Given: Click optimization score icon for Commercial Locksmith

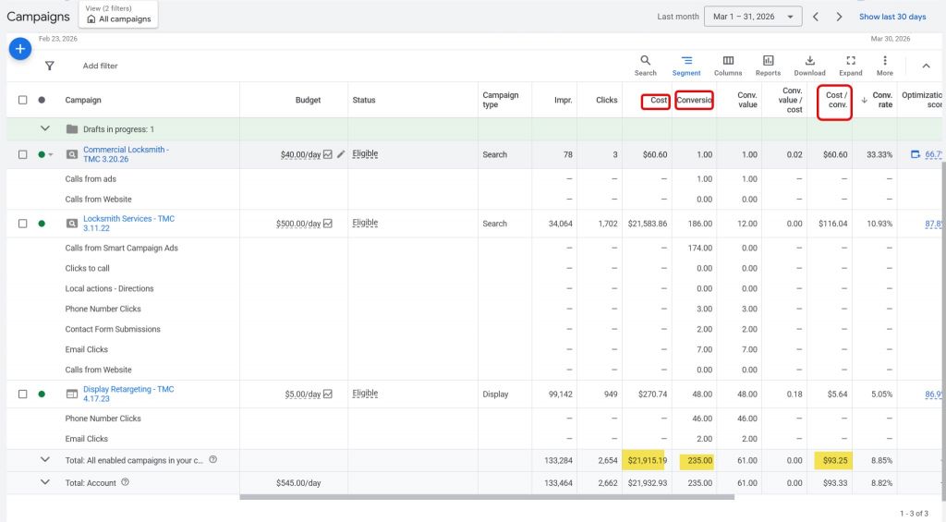Looking at the screenshot, I should tap(916, 154).
